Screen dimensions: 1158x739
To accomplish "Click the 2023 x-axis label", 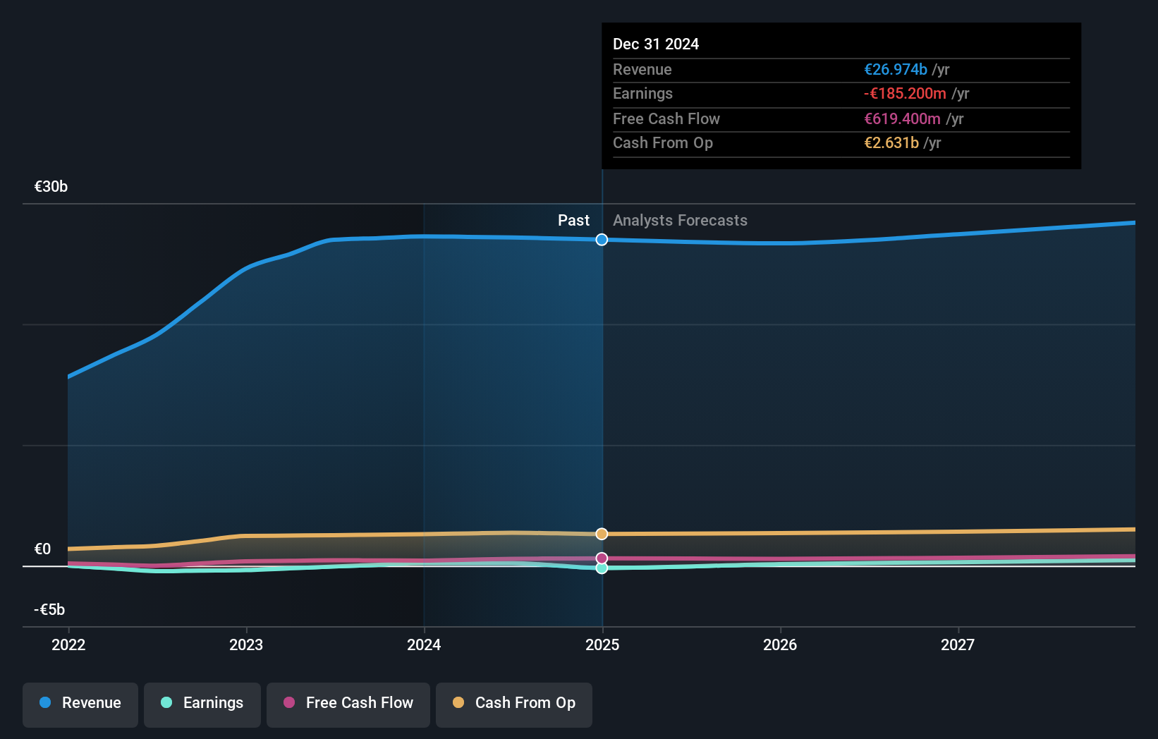I will (x=246, y=645).
